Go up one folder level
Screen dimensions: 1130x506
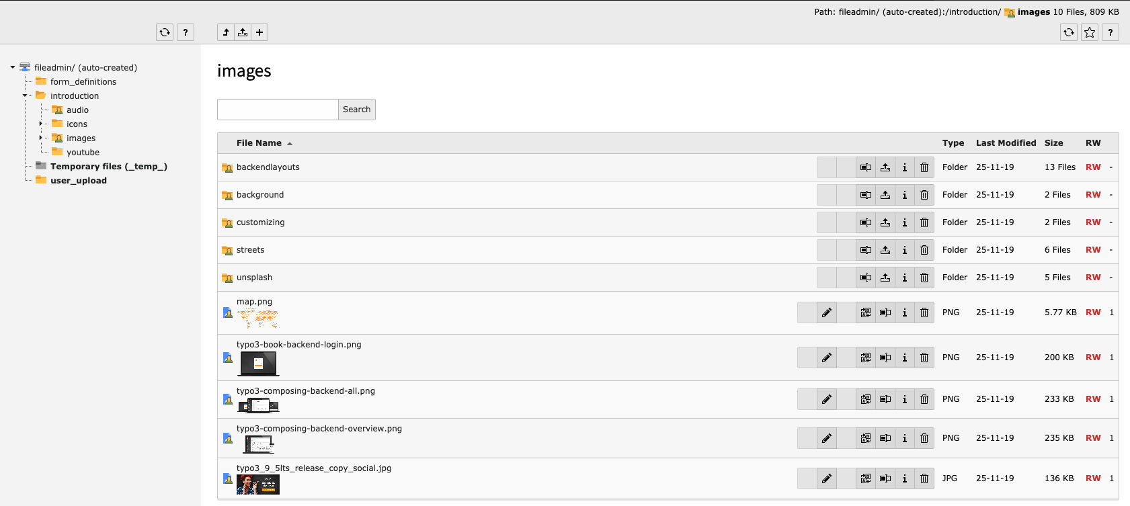pyautogui.click(x=226, y=32)
